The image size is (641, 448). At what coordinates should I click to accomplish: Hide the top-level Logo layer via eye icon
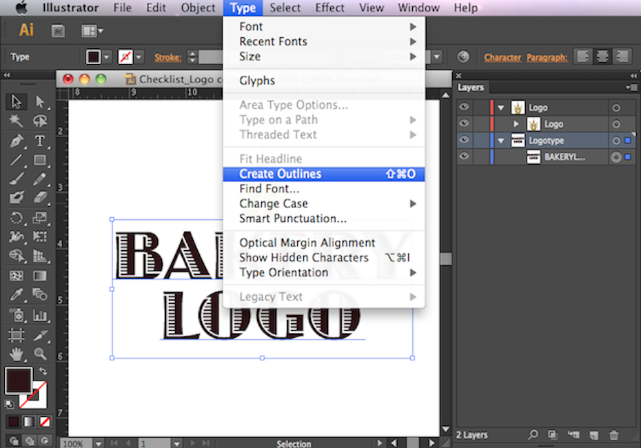465,108
